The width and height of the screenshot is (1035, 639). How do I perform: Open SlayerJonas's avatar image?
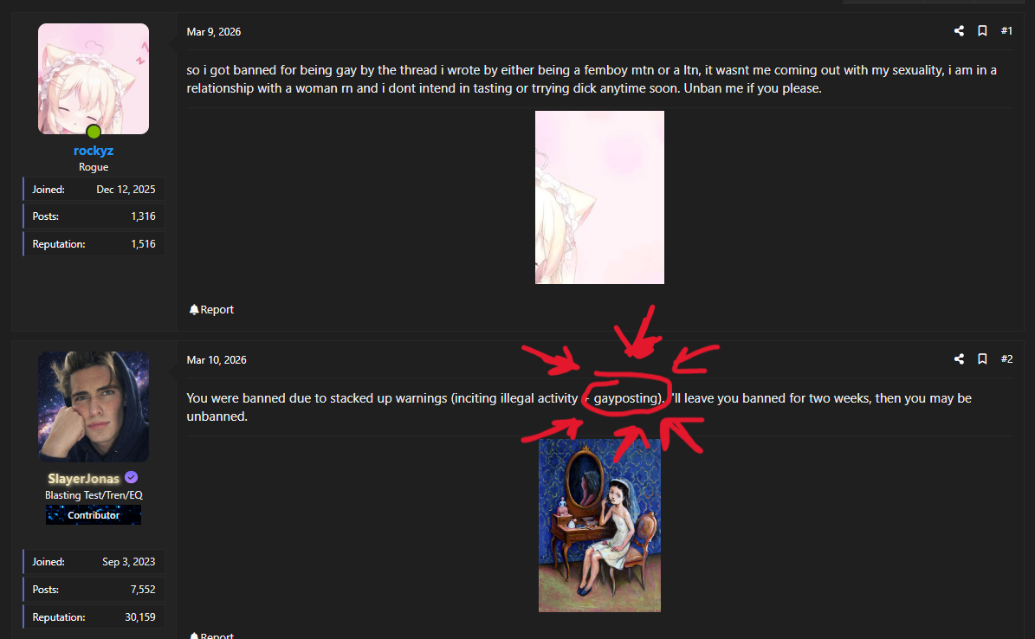click(x=94, y=407)
